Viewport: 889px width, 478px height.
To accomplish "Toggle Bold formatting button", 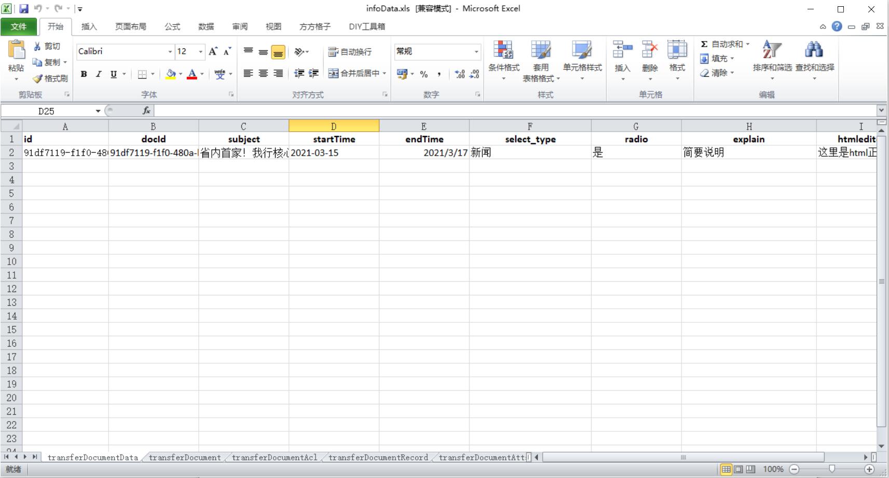I will coord(84,74).
